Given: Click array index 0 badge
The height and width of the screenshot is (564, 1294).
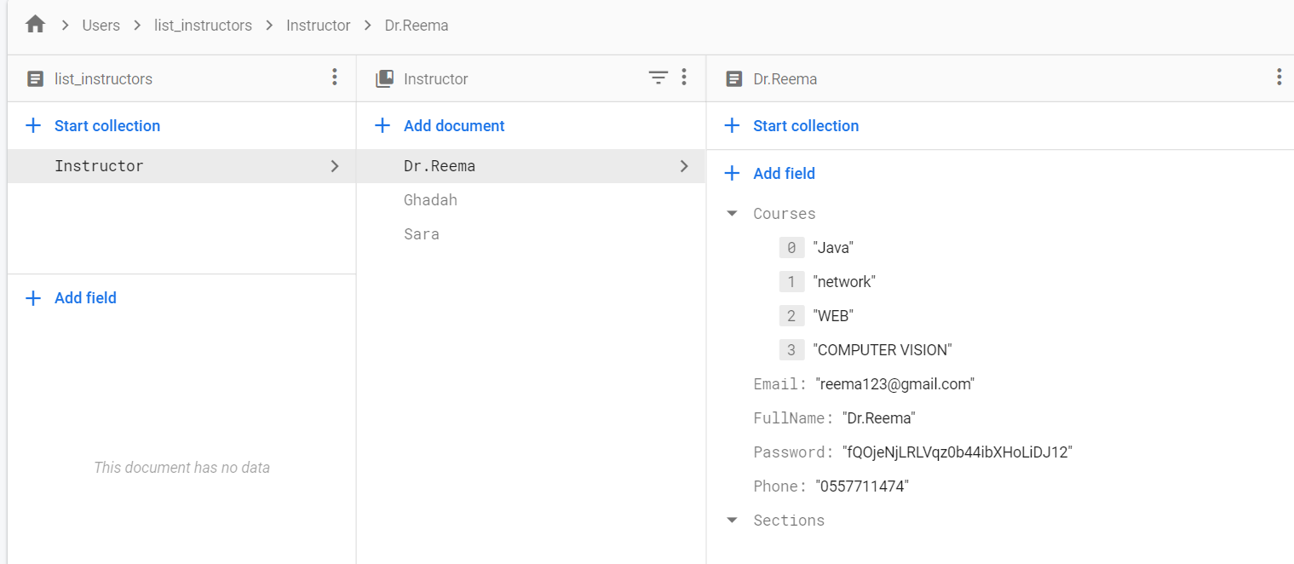Looking at the screenshot, I should (x=791, y=247).
